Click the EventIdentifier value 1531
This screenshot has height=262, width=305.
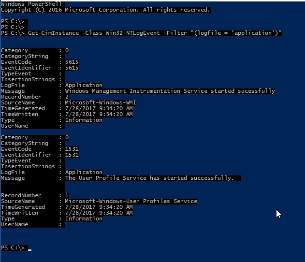coord(72,155)
